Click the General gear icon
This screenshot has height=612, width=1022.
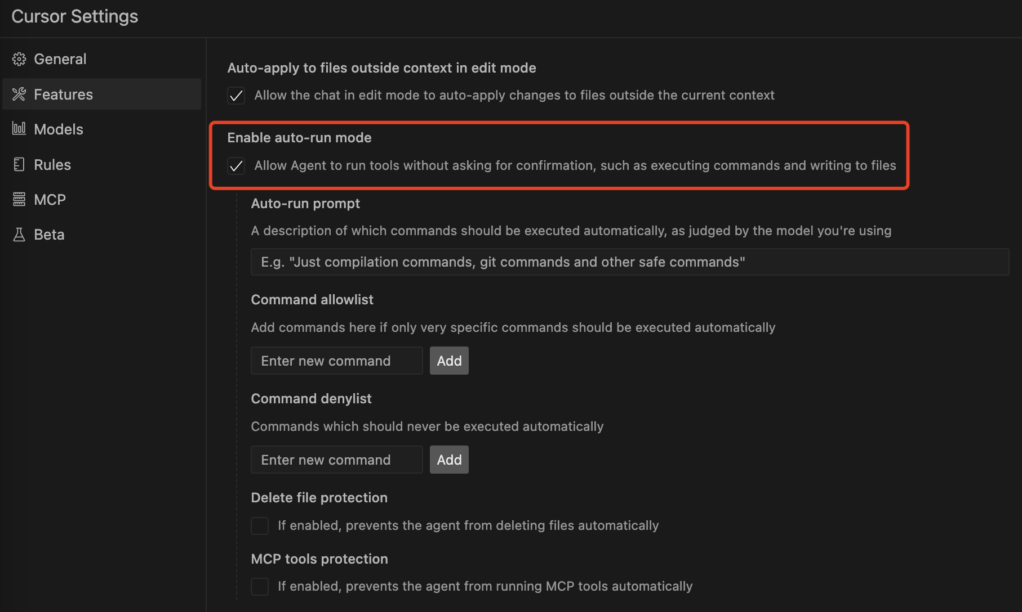pos(19,59)
